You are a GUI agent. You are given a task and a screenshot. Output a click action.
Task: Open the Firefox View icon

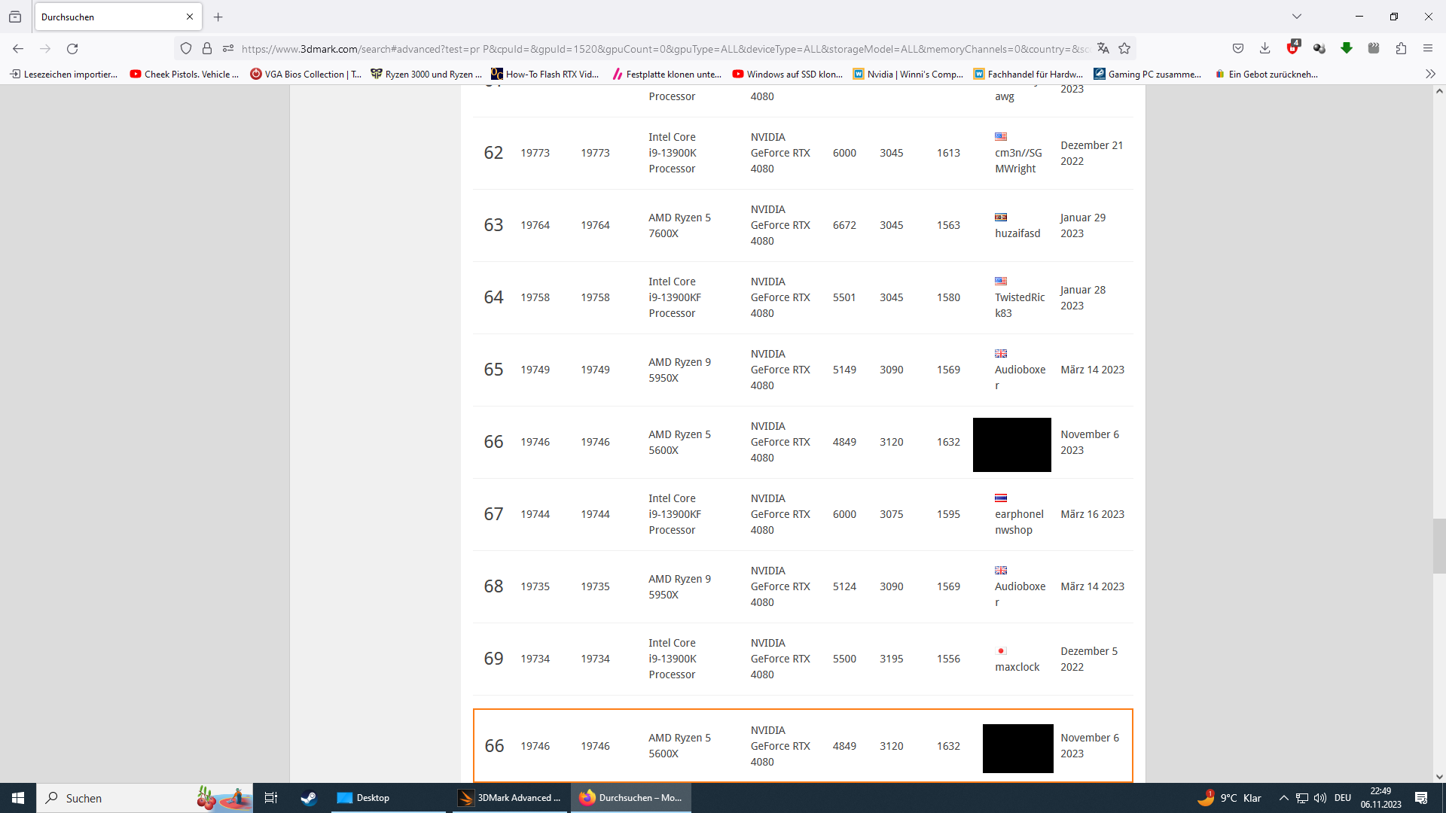tap(15, 17)
